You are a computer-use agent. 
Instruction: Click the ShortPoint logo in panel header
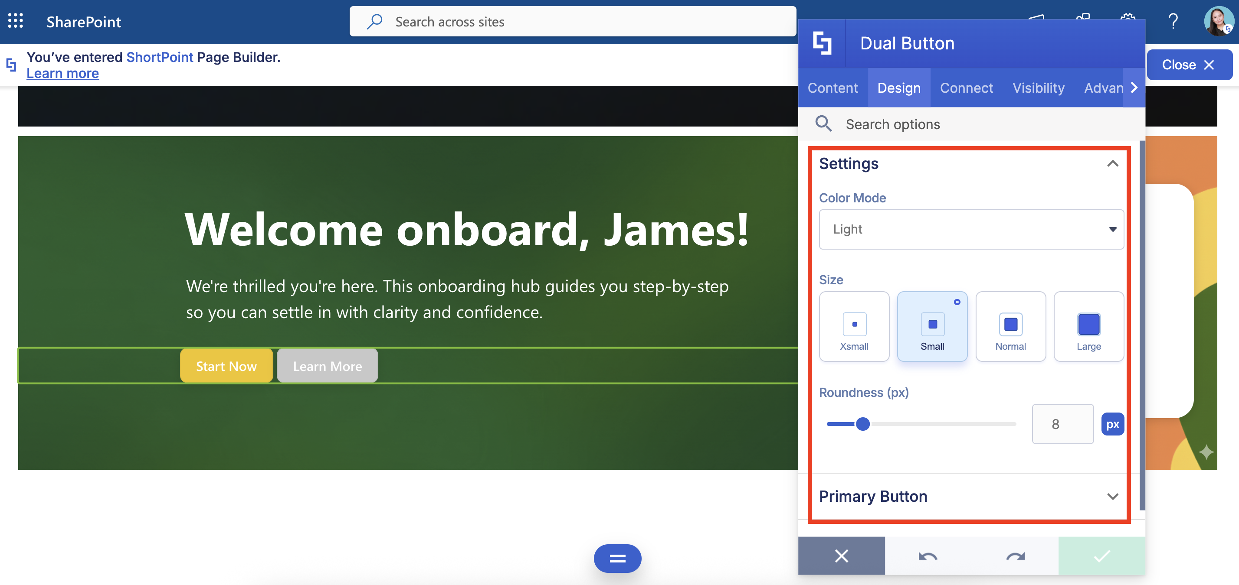coord(822,43)
